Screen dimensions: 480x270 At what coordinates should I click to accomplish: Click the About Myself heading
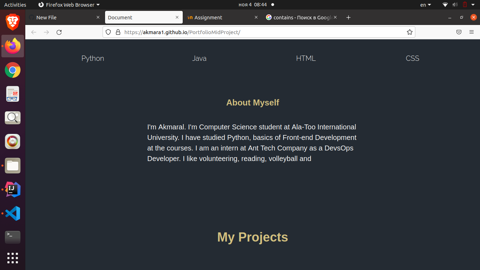point(253,103)
